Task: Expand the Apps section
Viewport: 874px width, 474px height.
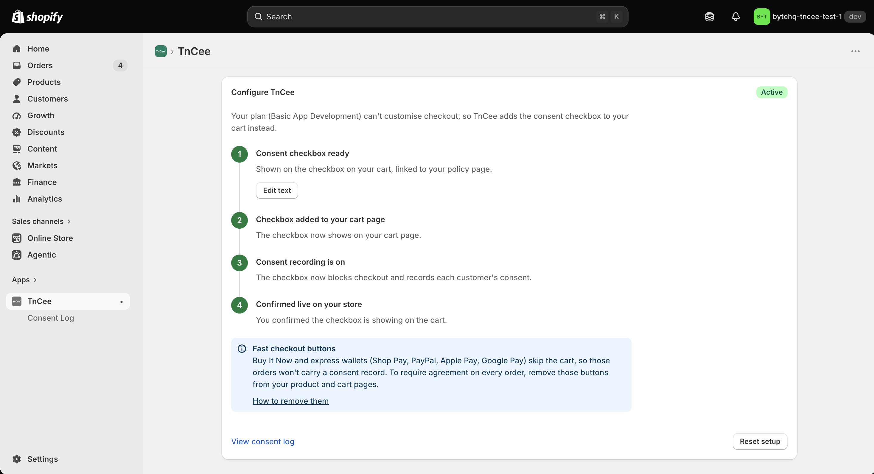Action: tap(24, 280)
